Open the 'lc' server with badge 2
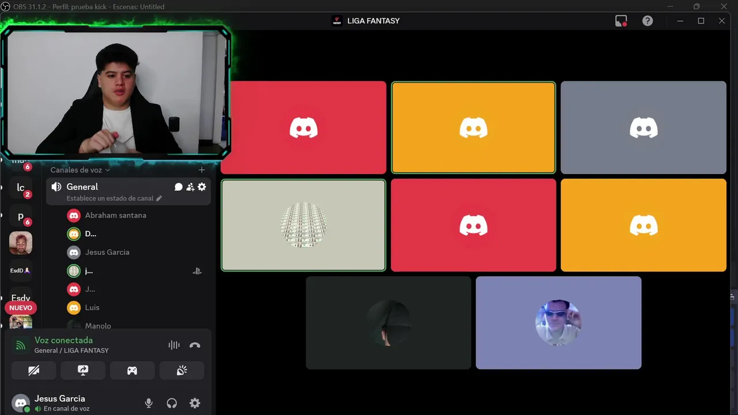Screen dimensions: 738x415 click(x=21, y=188)
